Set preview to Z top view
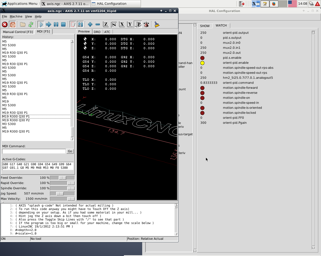Viewport: 321px width, 256px height. [x=106, y=24]
